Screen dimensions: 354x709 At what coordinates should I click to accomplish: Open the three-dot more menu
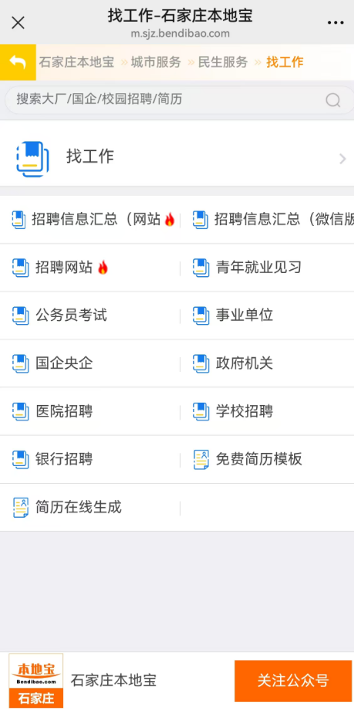coord(336,22)
